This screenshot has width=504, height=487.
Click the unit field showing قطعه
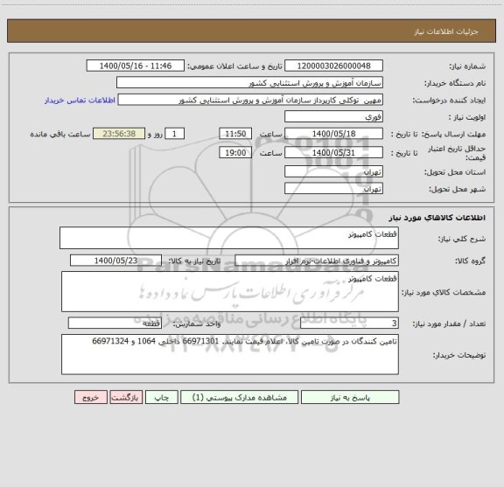click(x=115, y=324)
